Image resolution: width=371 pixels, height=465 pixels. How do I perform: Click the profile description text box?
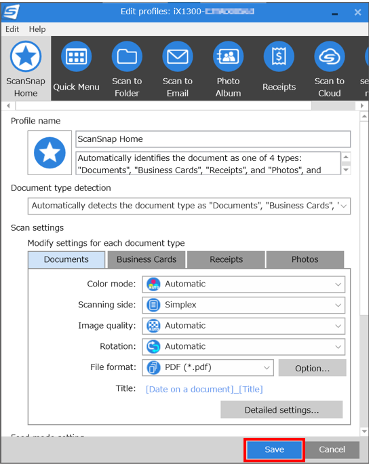pos(208,164)
